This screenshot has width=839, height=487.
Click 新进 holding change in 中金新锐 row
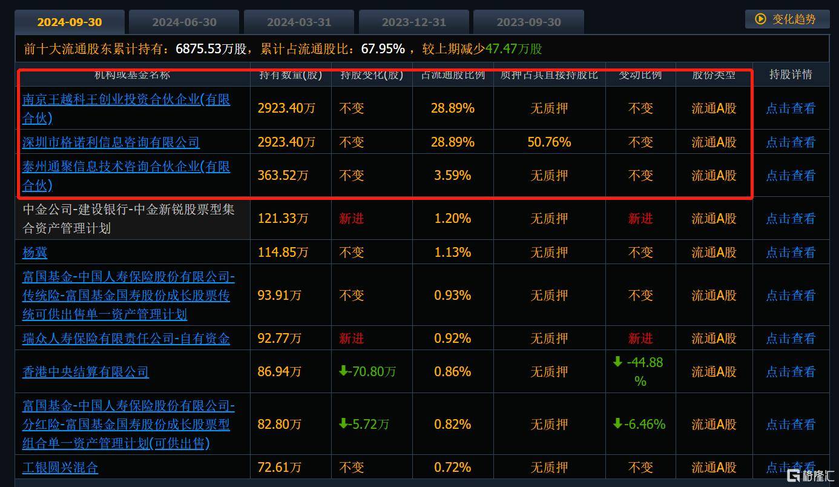[352, 218]
